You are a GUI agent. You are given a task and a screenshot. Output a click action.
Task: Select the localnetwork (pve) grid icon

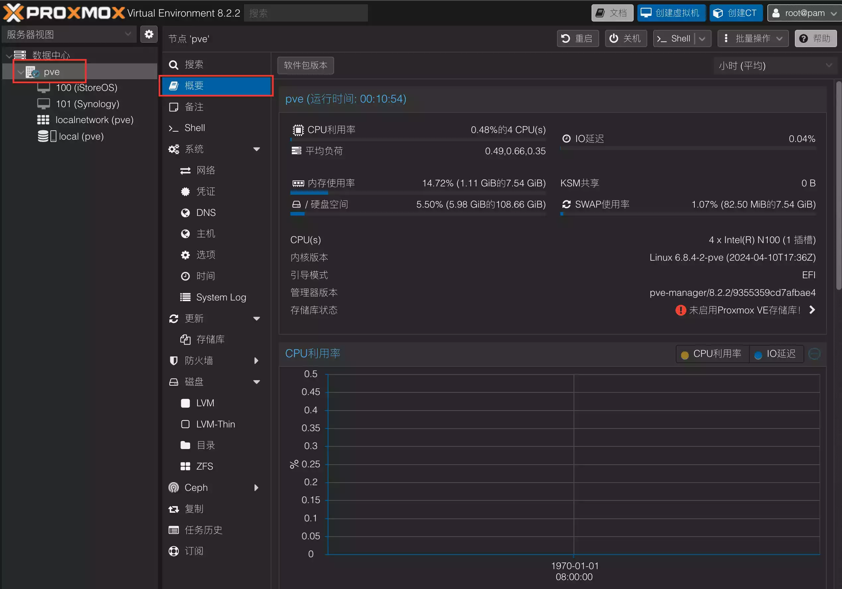43,120
